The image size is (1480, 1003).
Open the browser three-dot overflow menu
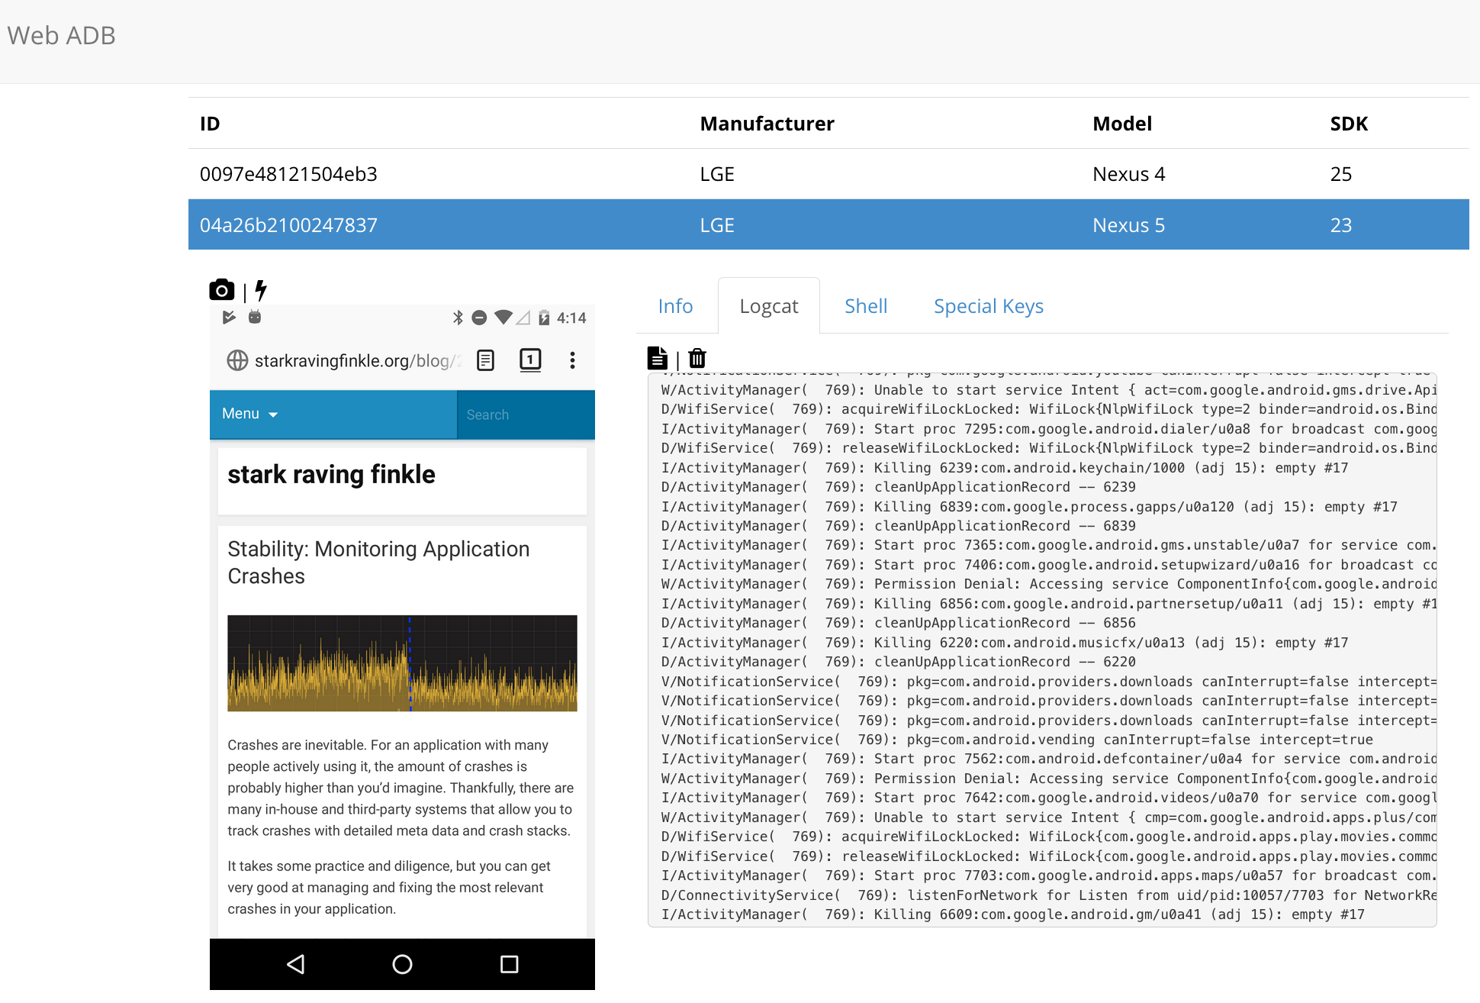(x=572, y=360)
